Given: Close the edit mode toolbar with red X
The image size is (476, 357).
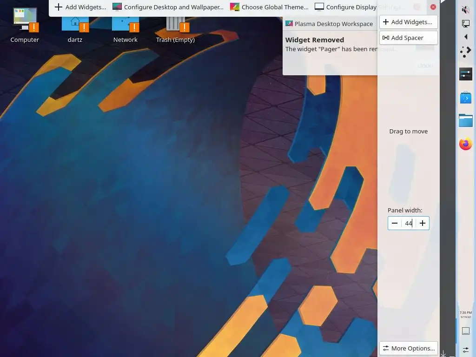Looking at the screenshot, I should point(433,7).
